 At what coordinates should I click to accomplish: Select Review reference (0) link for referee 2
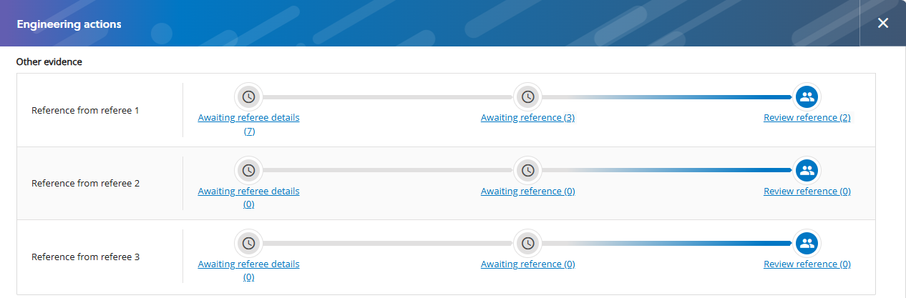pyautogui.click(x=807, y=192)
